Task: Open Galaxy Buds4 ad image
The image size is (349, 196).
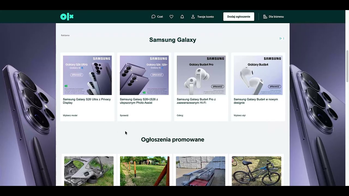Action: [258, 75]
